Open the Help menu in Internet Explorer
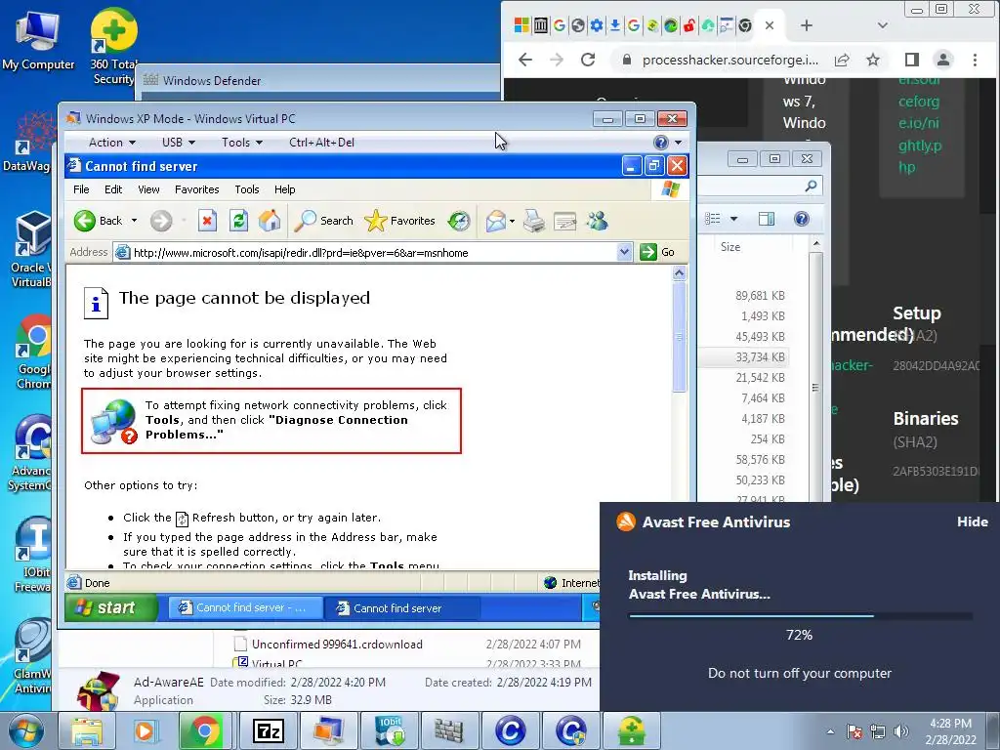The image size is (1000, 750). [284, 189]
